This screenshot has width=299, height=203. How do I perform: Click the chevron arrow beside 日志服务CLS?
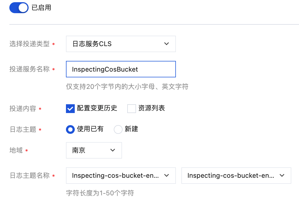(x=166, y=44)
